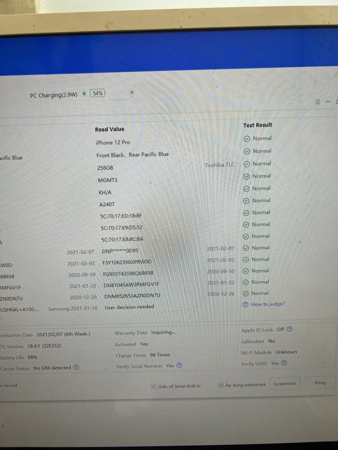Click the Wi-Fi Module Unknown value
This screenshot has width=338, height=450.
click(x=286, y=352)
